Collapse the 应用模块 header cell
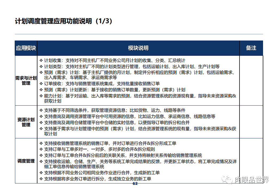Viewport: 278px width, 192px height. (x=26, y=48)
